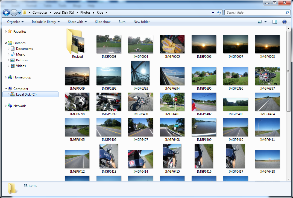Image resolution: width=293 pixels, height=198 pixels.
Task: Click the New folder button
Action: click(x=142, y=22)
